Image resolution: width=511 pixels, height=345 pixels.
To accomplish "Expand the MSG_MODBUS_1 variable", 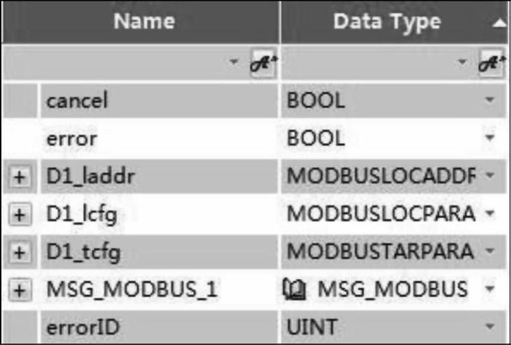I will point(21,291).
